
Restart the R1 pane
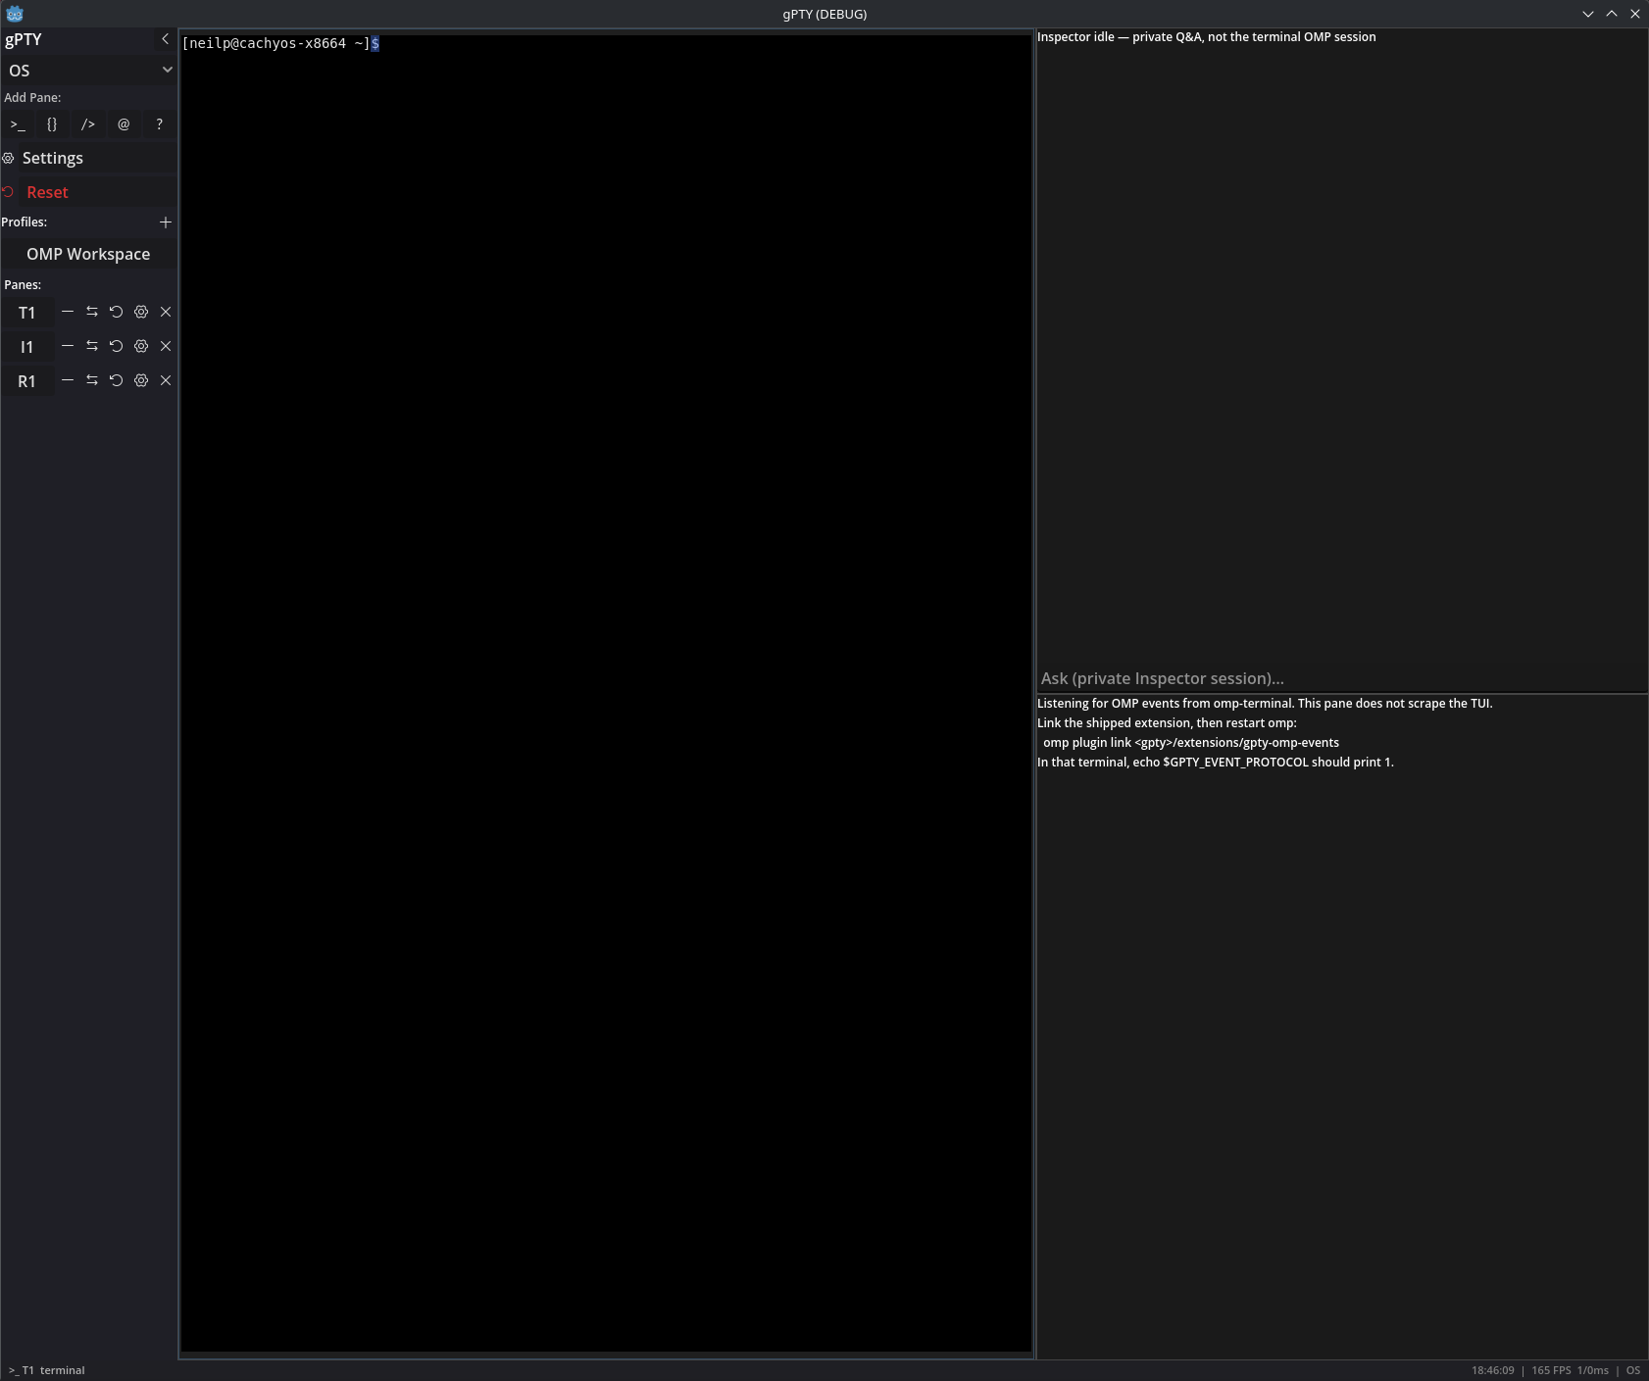coord(117,380)
